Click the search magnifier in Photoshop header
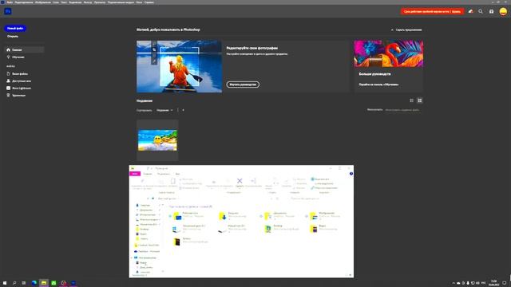Image resolution: width=511 pixels, height=287 pixels. [481, 11]
